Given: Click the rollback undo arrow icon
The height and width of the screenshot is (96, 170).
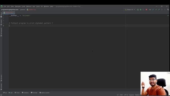Looking at the screenshot, I should point(165,10).
